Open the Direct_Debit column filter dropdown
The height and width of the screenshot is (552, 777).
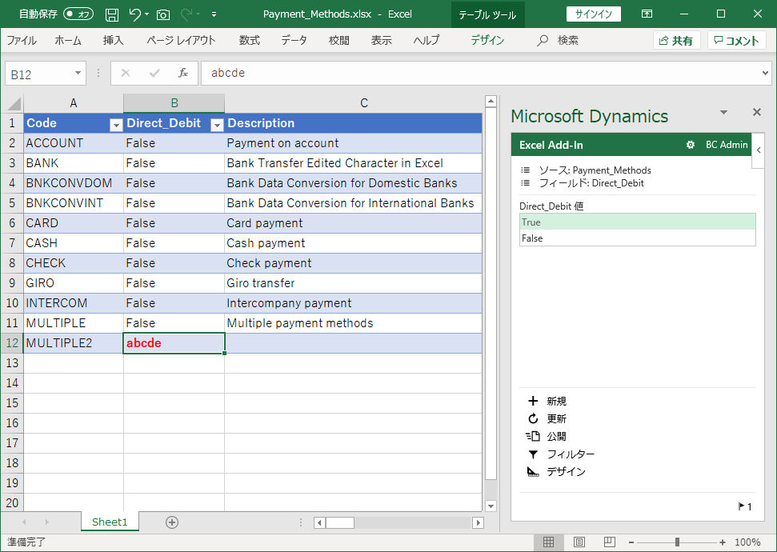[217, 125]
